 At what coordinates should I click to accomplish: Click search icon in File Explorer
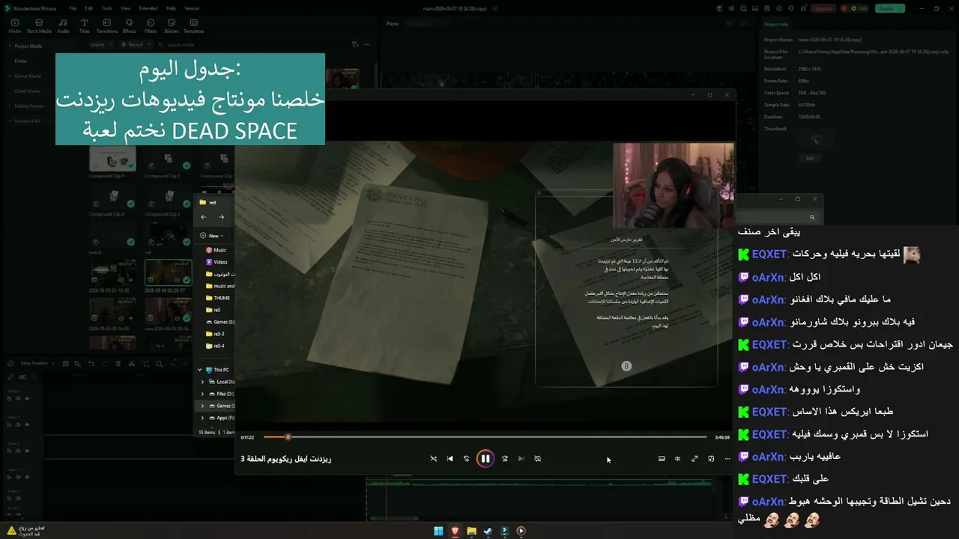point(811,217)
